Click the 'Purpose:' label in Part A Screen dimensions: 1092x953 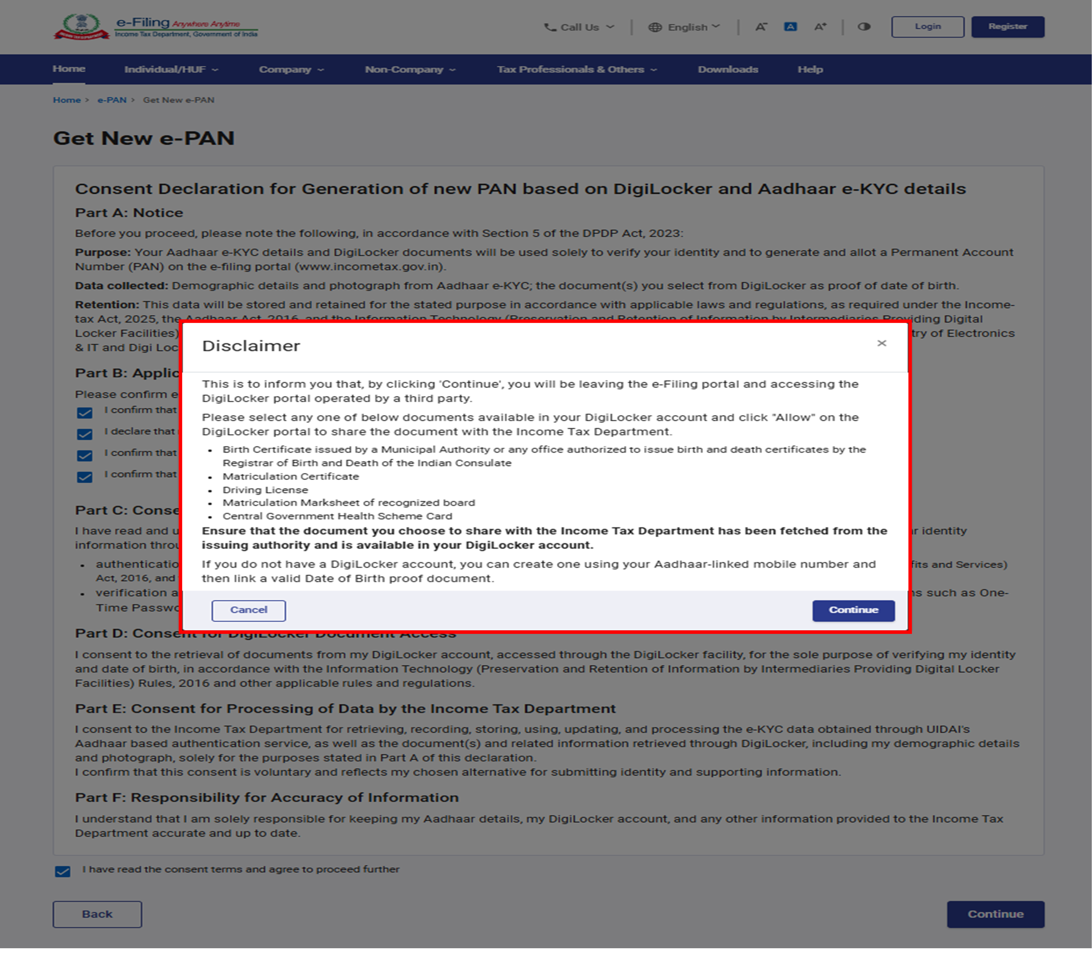(x=103, y=252)
